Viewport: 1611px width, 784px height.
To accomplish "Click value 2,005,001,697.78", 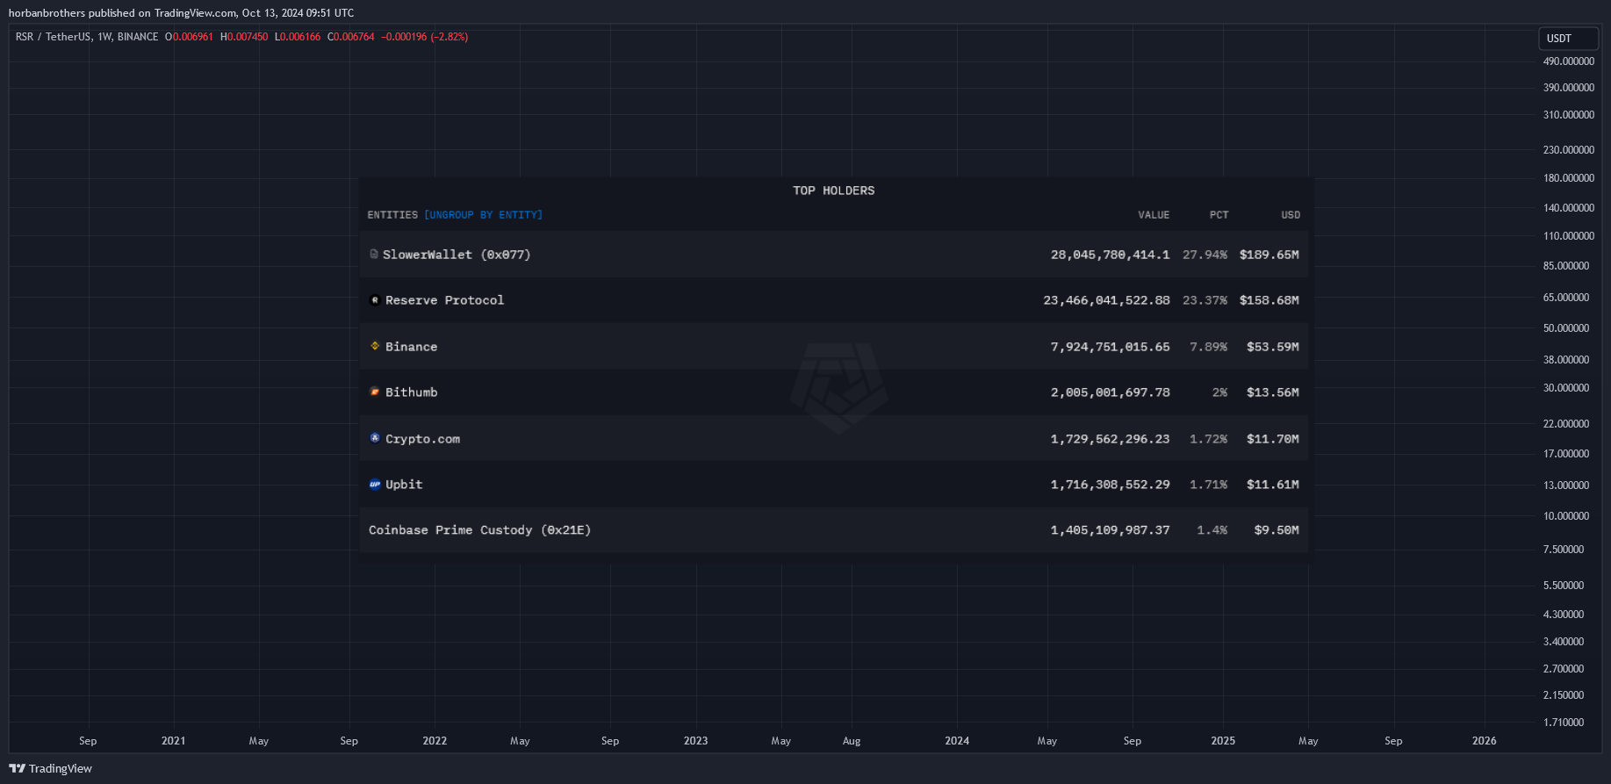I will (1110, 392).
